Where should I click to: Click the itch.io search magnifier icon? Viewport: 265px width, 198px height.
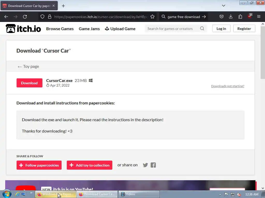(x=202, y=28)
